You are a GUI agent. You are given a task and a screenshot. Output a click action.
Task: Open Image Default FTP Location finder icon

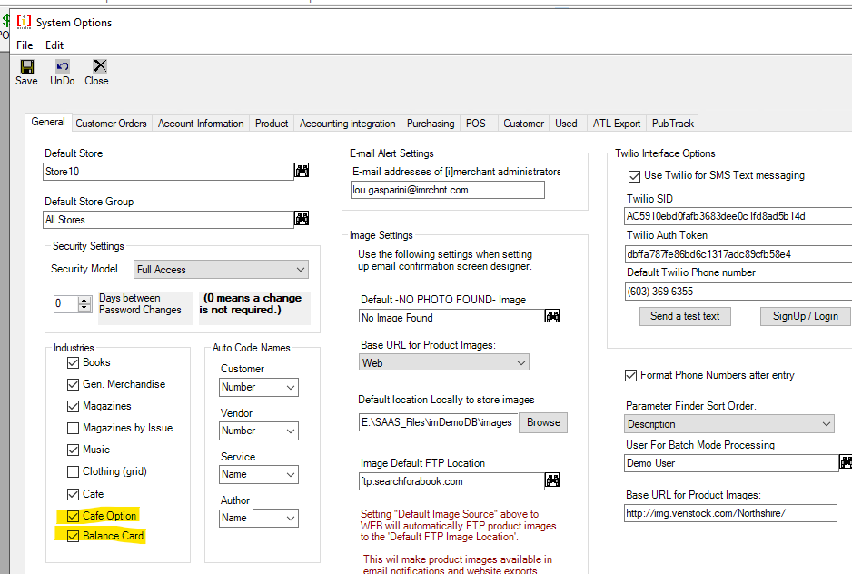click(552, 480)
